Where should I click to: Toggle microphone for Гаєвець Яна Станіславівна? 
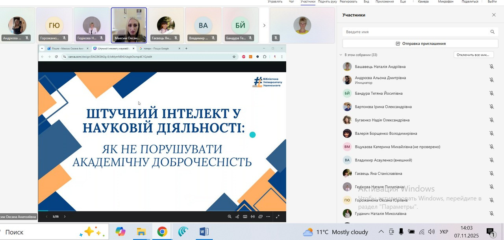pyautogui.click(x=491, y=174)
